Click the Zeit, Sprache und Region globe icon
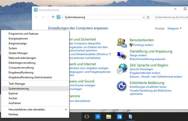This screenshot has height=121, width=188. tap(122, 69)
